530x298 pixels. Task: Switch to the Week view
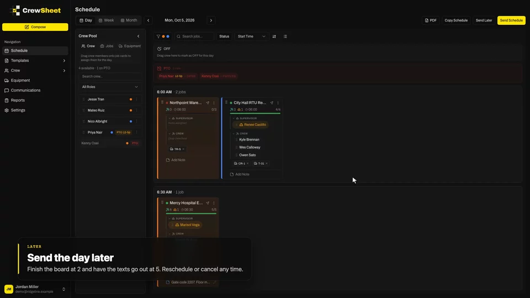point(106,20)
